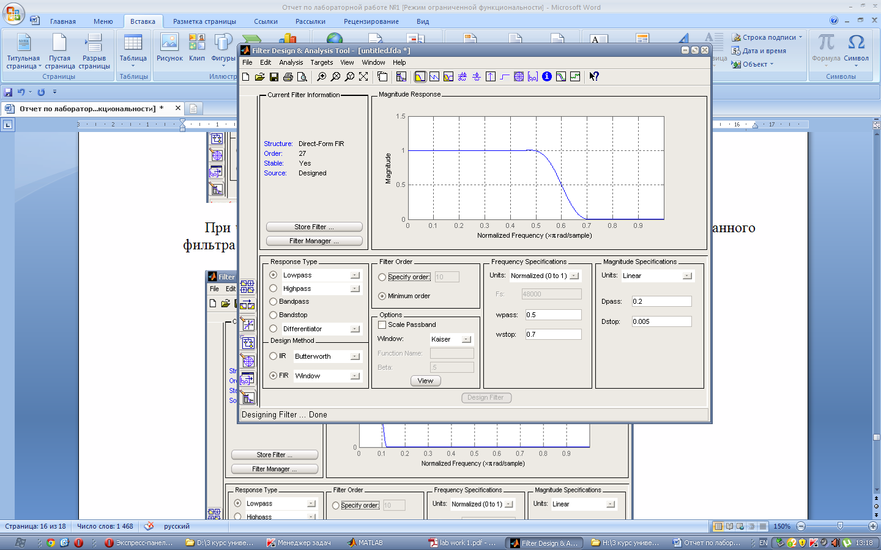Viewport: 881px width, 550px height.
Task: Open the Targets menu
Action: pos(322,62)
